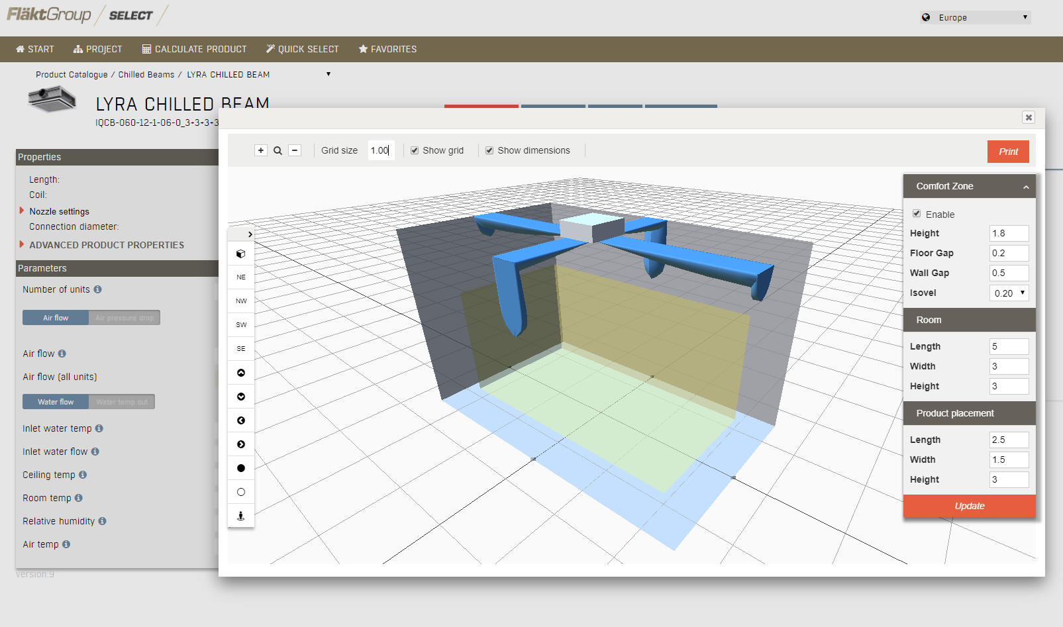The width and height of the screenshot is (1063, 627).
Task: Click the Update button
Action: [970, 506]
